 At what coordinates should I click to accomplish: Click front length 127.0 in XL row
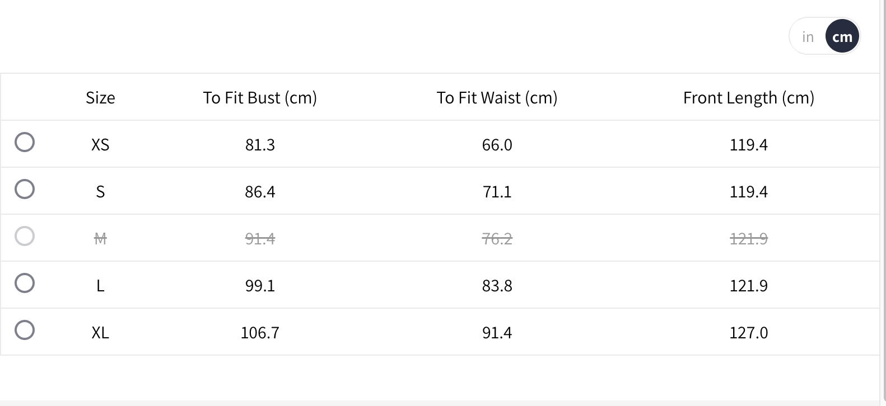748,333
